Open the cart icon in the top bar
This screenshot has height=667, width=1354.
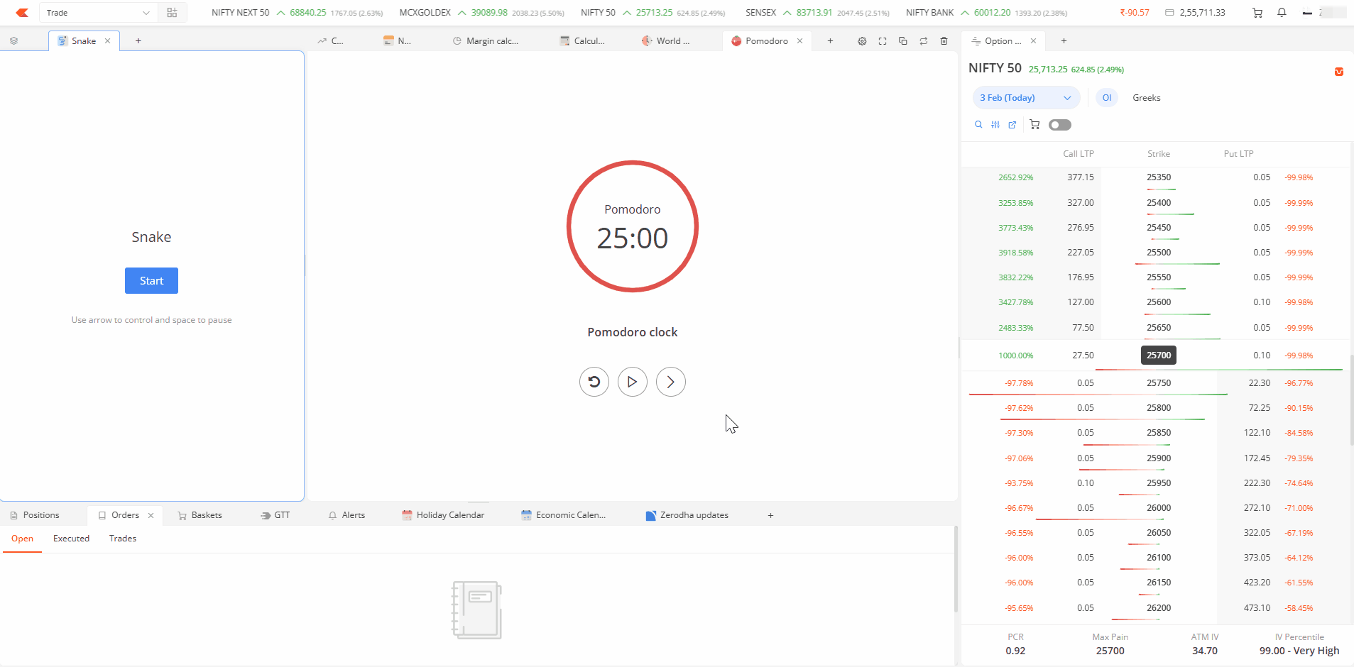1257,12
